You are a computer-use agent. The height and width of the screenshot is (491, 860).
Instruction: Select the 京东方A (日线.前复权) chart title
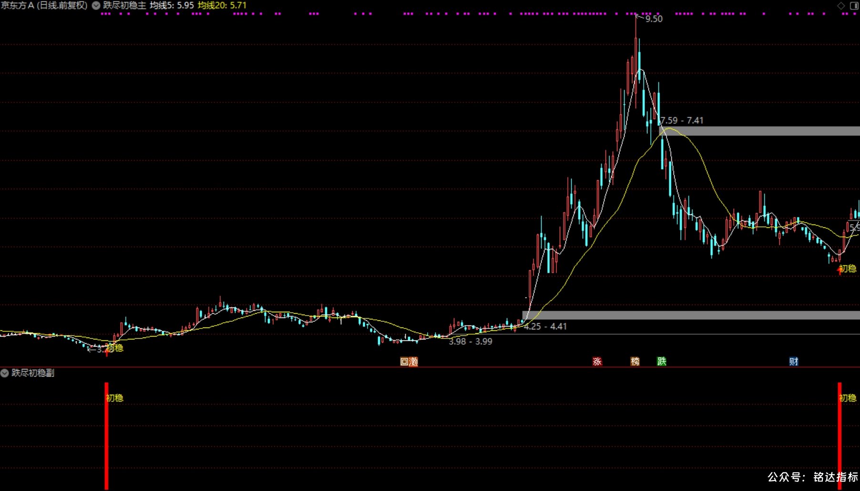click(44, 6)
